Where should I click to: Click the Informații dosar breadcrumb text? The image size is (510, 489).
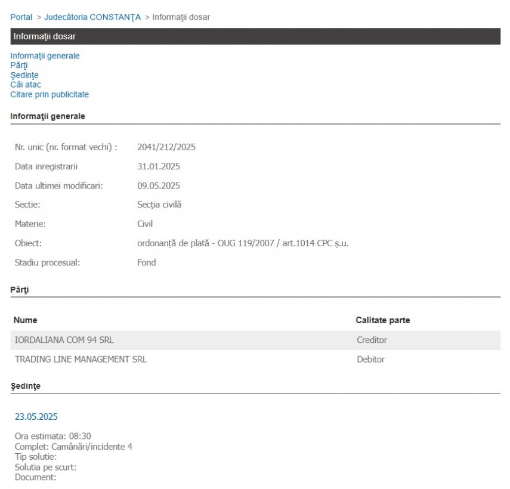click(x=181, y=17)
